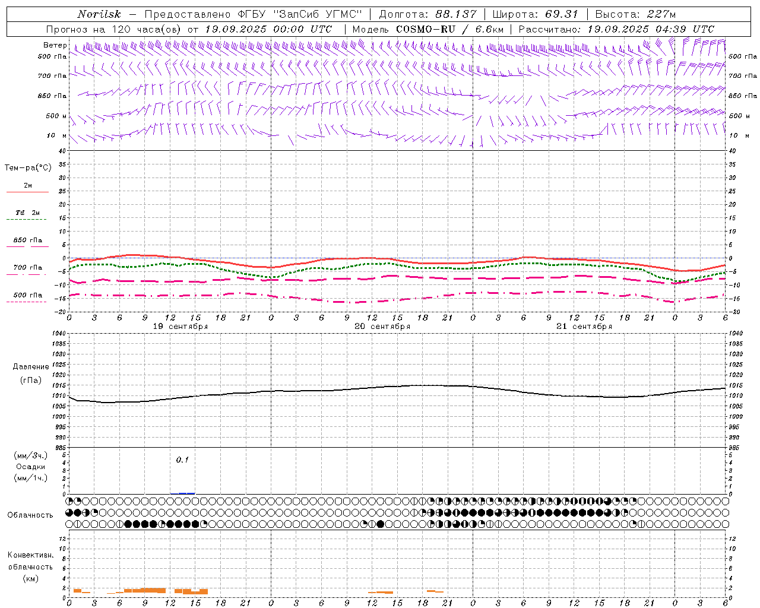
Task: Click the "Ветер" wind panel label
Action: coord(55,45)
